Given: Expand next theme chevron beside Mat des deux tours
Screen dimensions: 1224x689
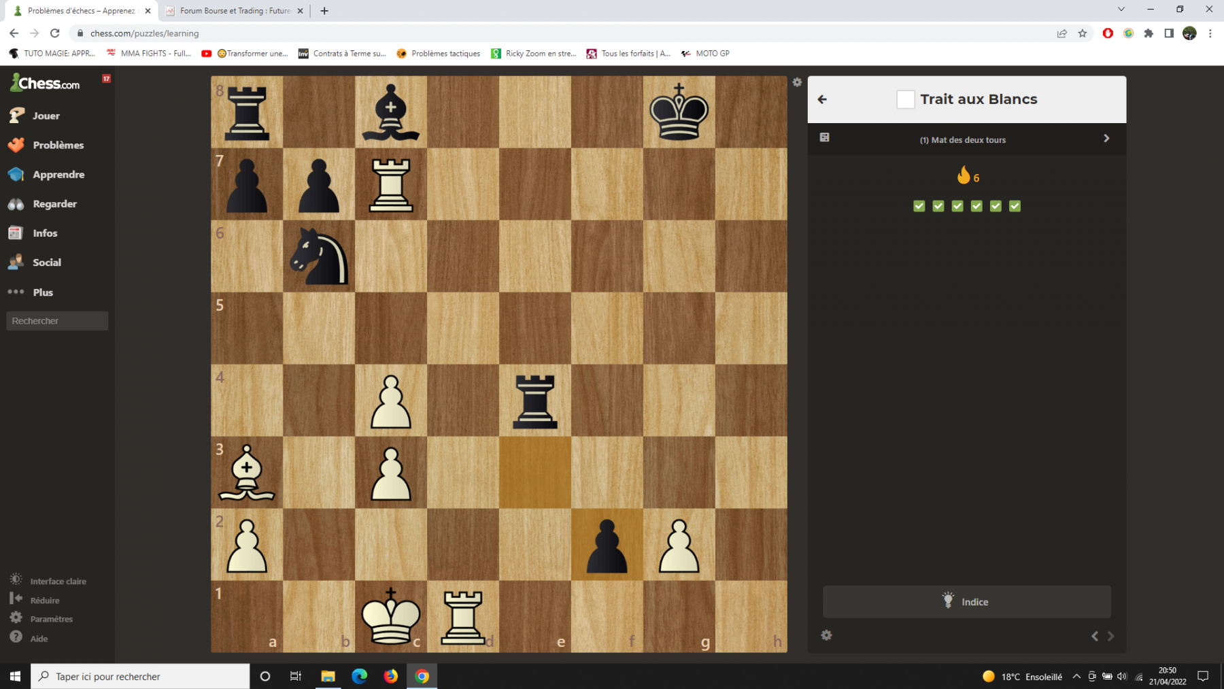Looking at the screenshot, I should coord(1106,138).
